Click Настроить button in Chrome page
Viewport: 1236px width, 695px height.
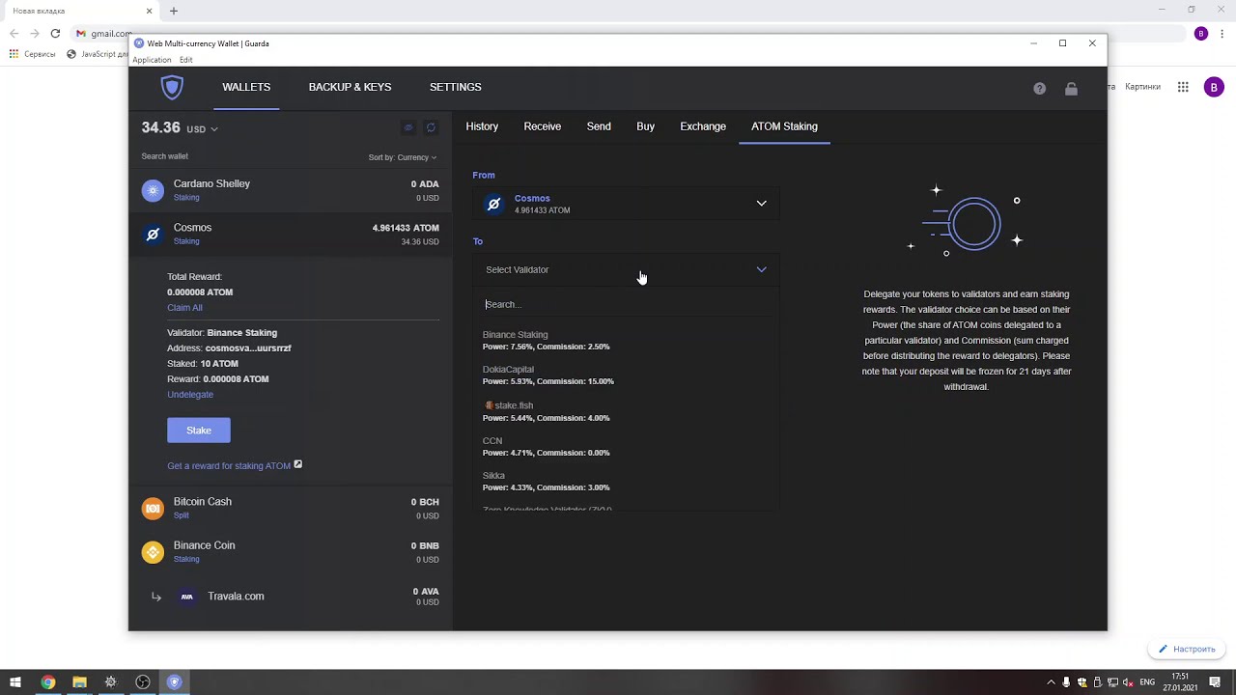[1187, 649]
